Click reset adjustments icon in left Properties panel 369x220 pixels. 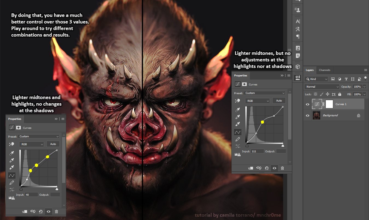tap(40, 211)
